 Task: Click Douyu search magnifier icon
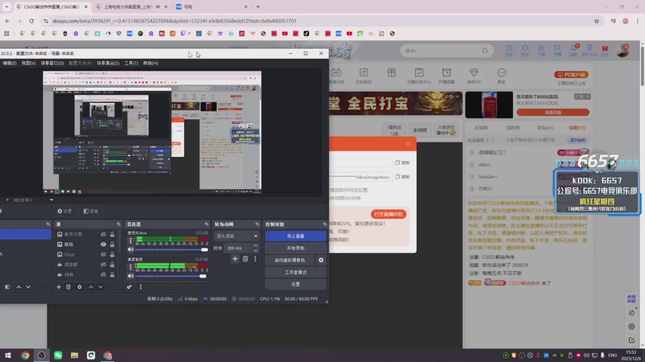click(485, 51)
